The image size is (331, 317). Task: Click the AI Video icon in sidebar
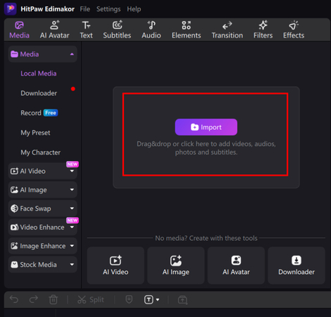[14, 171]
